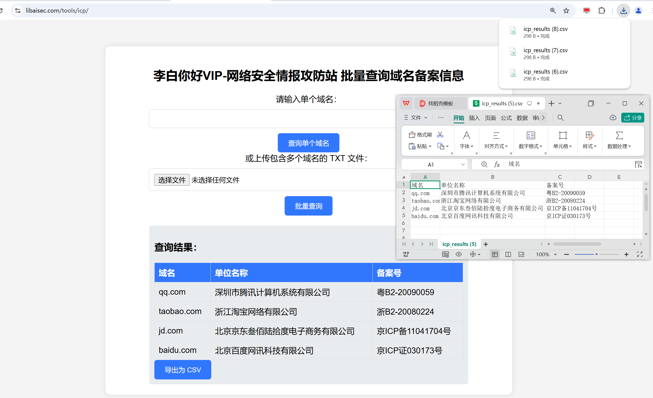The width and height of the screenshot is (653, 398).
Task: Click the WPS horizontal scrollbar thumb
Action: (x=577, y=244)
